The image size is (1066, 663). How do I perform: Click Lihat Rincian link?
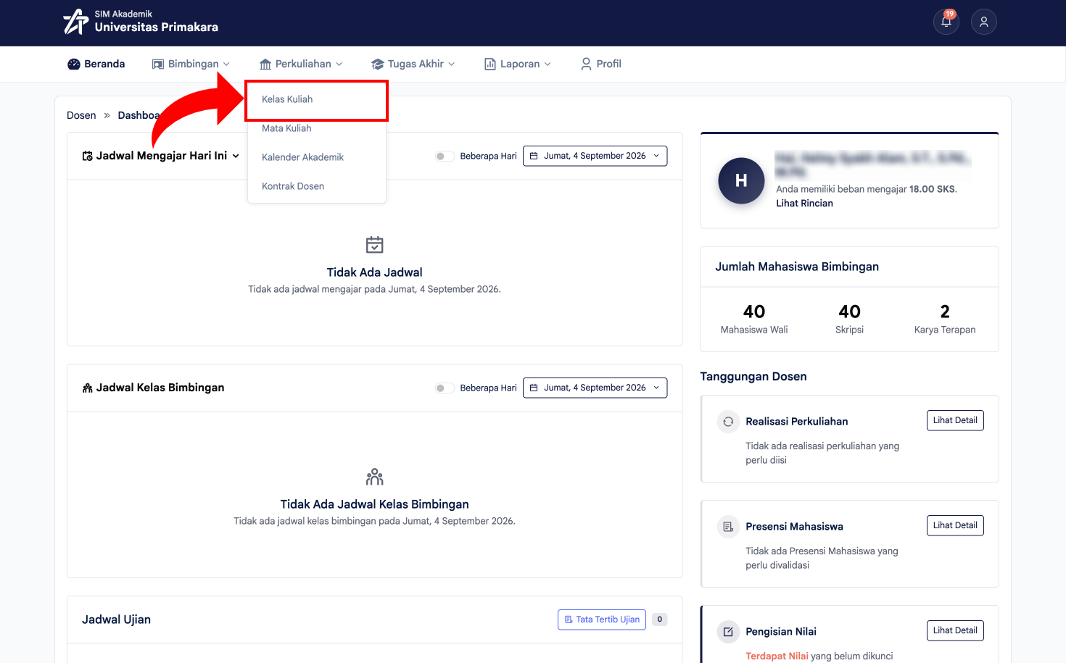804,204
